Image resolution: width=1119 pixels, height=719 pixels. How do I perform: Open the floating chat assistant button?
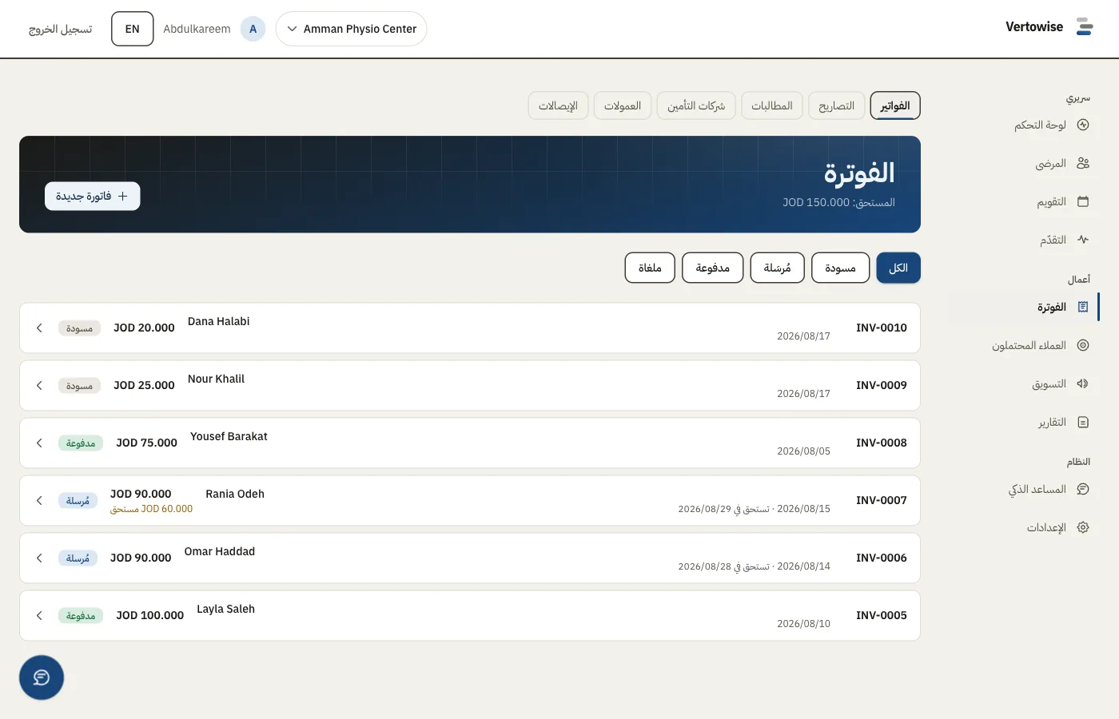(x=42, y=677)
